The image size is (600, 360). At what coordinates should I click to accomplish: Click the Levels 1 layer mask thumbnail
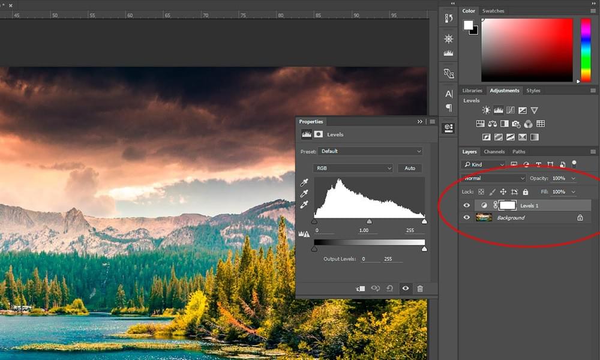pos(506,205)
